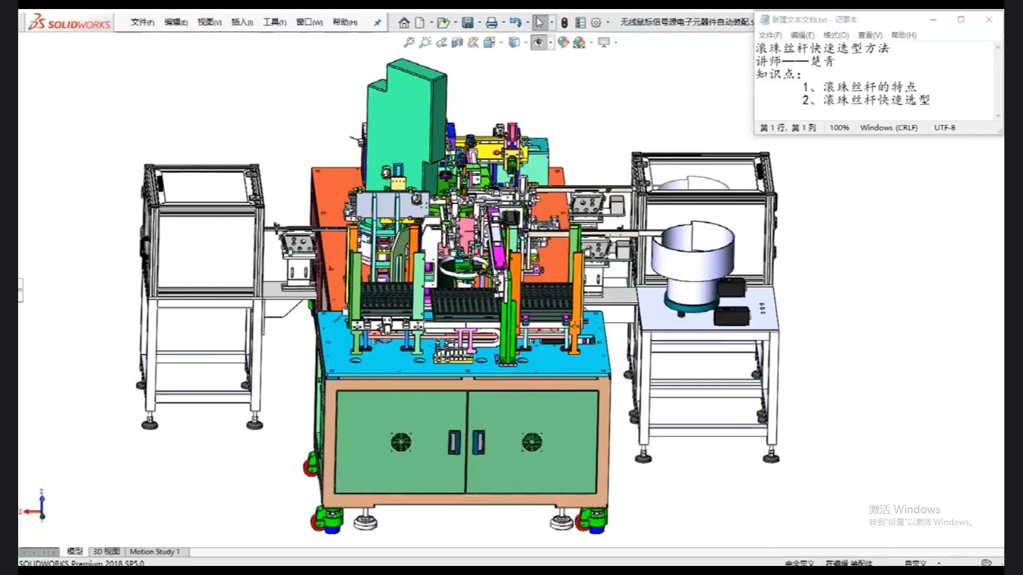1023x575 pixels.
Task: Click the Notepad title bar icon
Action: 765,20
